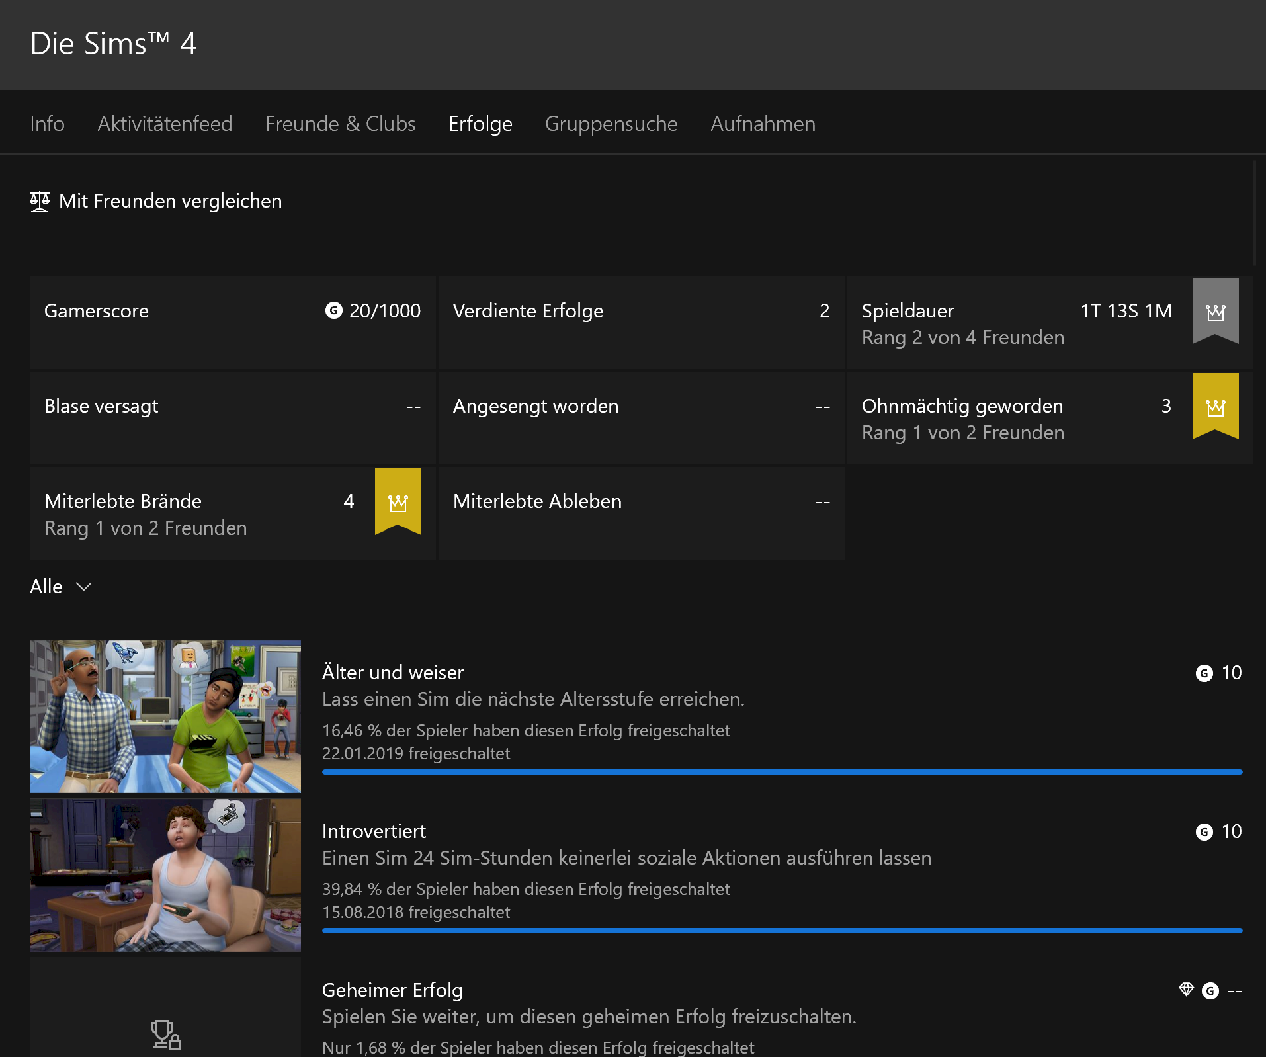Screen dimensions: 1266x1057
Task: Open the Gamerscore stat tile
Action: pyautogui.click(x=233, y=323)
